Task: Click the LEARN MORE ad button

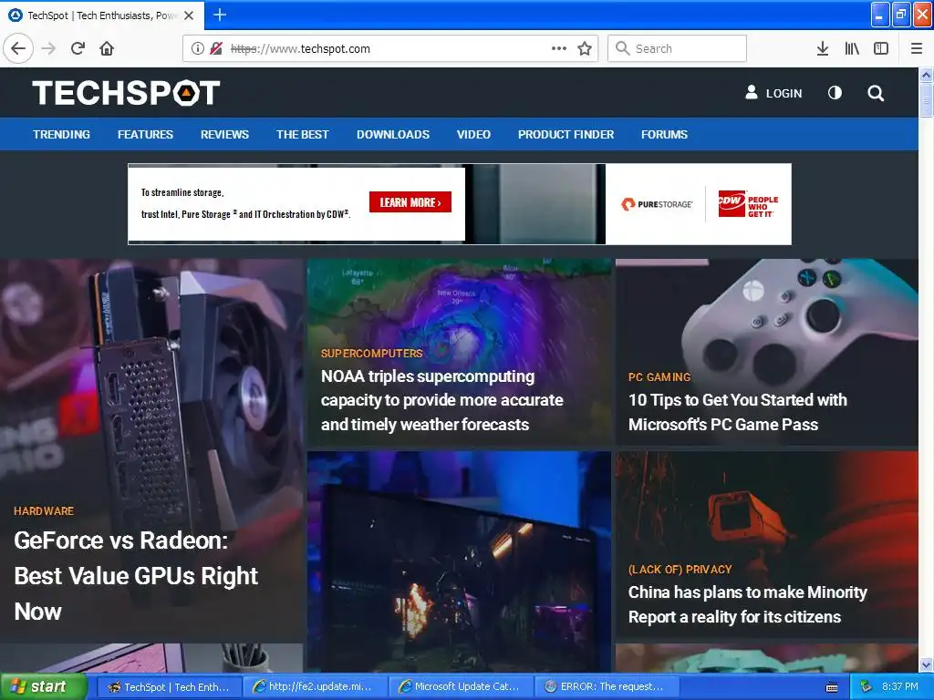Action: coord(410,202)
